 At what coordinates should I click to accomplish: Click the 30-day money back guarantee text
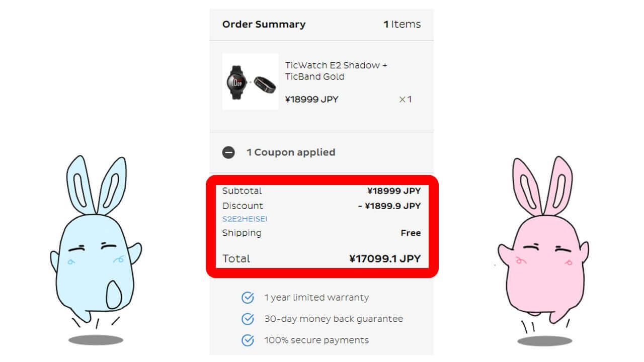coord(333,319)
